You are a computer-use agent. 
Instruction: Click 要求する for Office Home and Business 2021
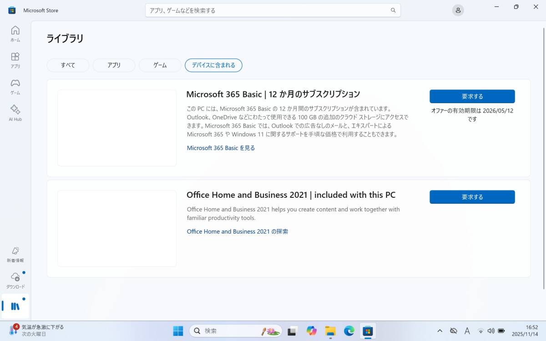pyautogui.click(x=472, y=197)
